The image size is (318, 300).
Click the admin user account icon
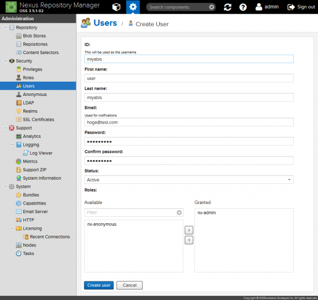click(x=259, y=7)
